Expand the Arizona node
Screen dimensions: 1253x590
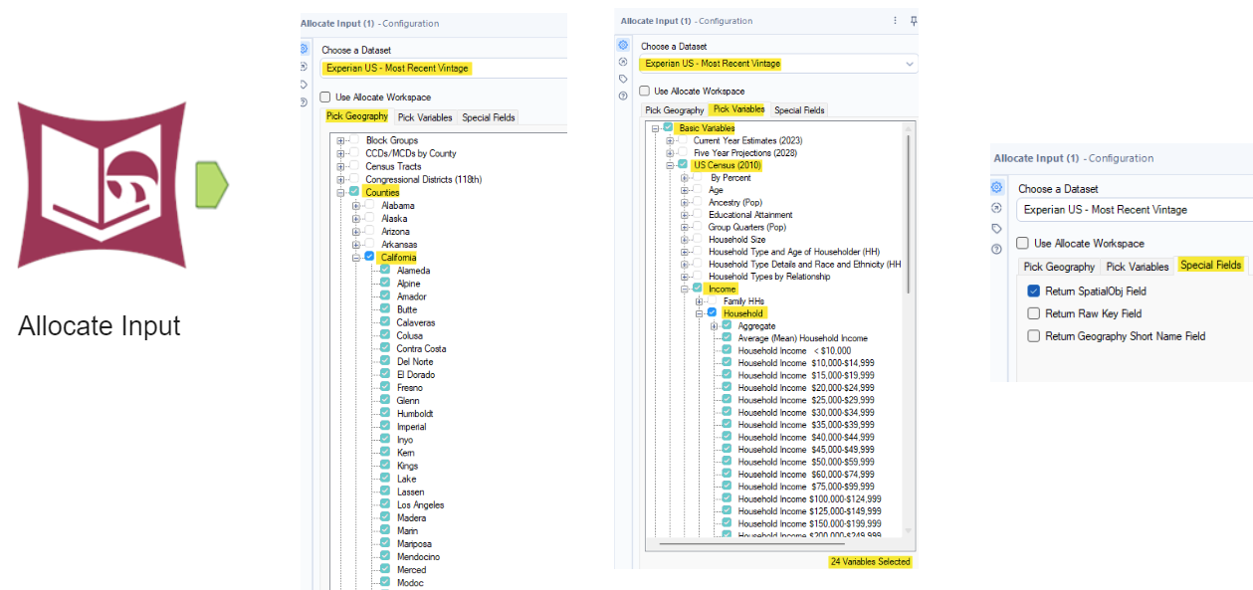[356, 231]
